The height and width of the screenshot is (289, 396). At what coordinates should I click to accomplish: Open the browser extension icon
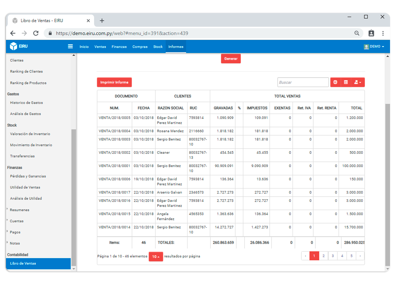tap(371, 33)
